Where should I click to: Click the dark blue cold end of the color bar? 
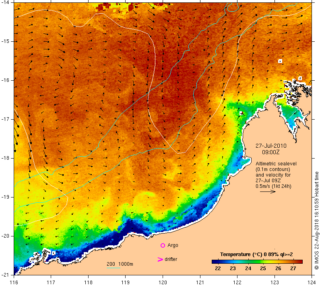214,261
